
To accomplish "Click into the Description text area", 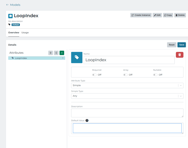I will 127,113.
